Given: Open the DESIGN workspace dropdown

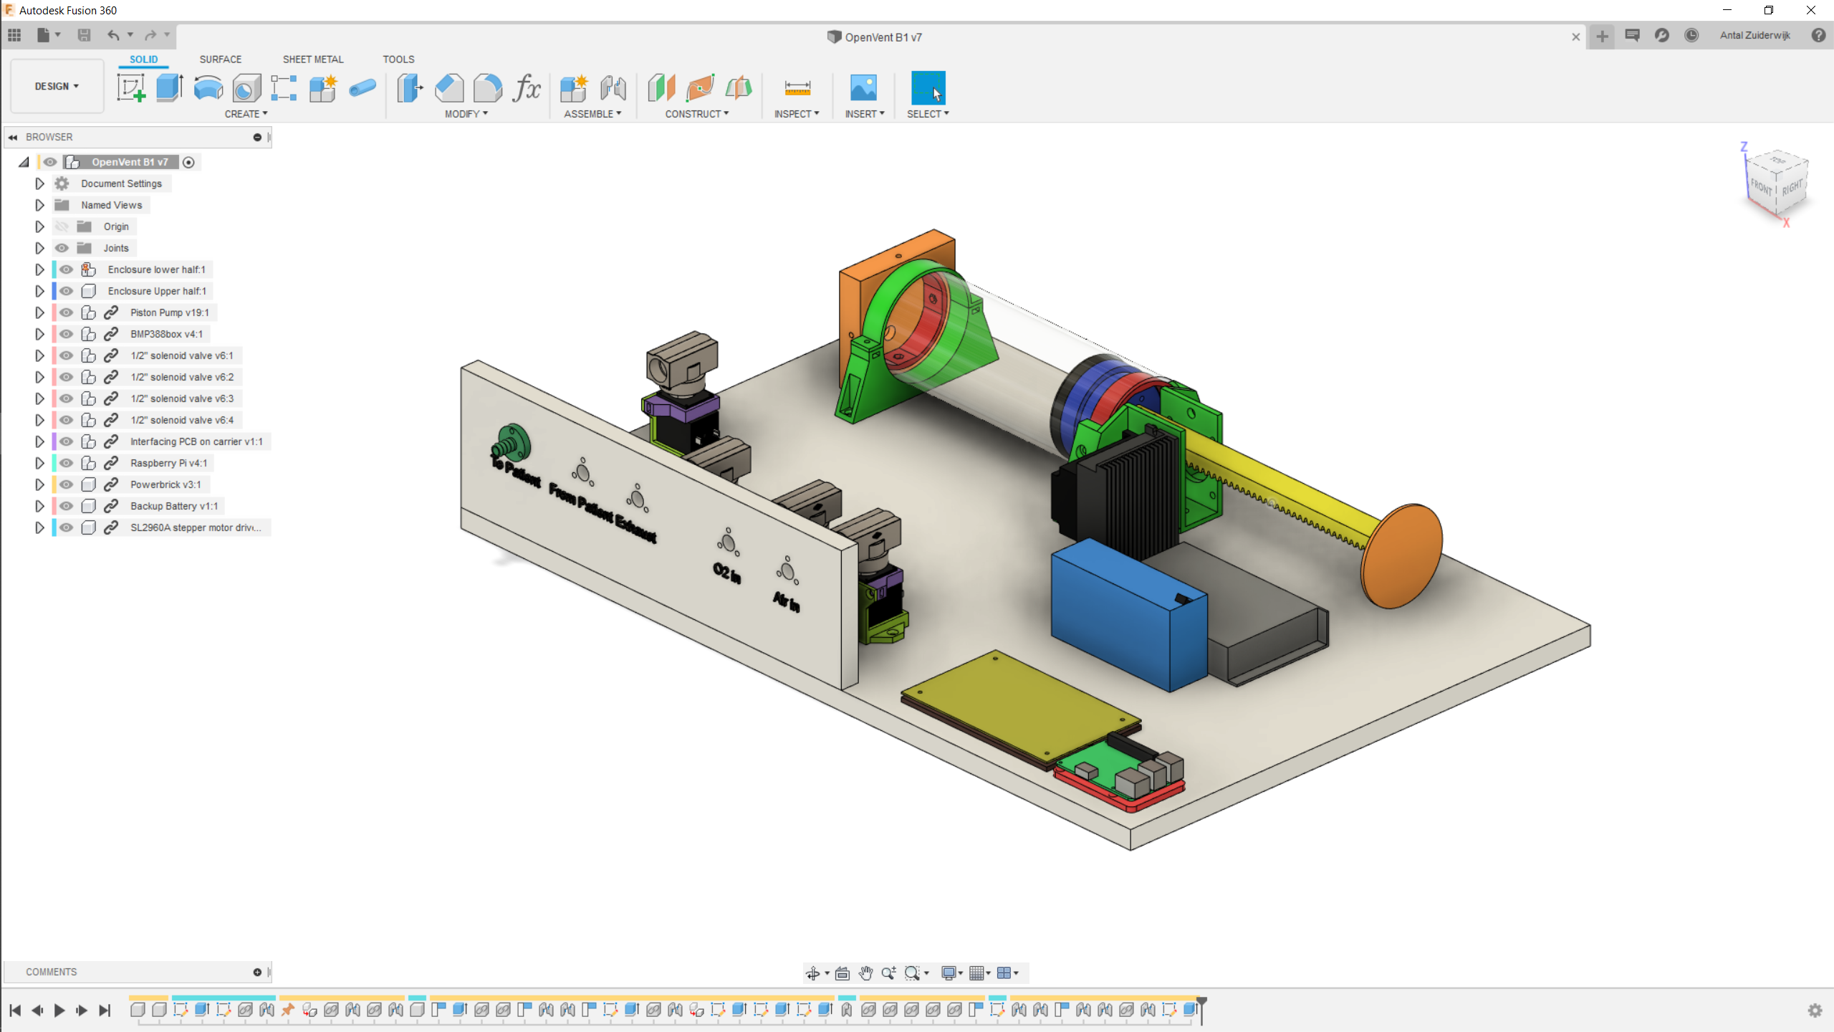Looking at the screenshot, I should [57, 86].
